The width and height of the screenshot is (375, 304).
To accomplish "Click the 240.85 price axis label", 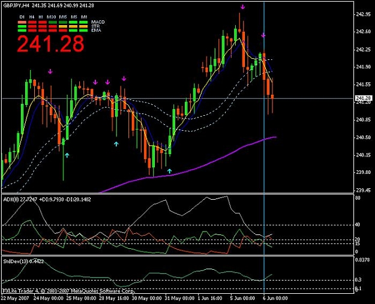I will click(363, 120).
